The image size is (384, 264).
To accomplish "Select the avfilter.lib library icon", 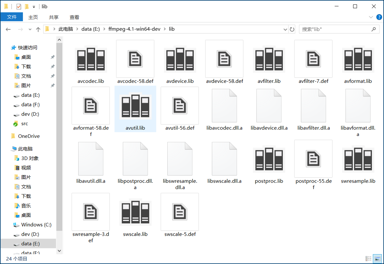I will pyautogui.click(x=269, y=59).
